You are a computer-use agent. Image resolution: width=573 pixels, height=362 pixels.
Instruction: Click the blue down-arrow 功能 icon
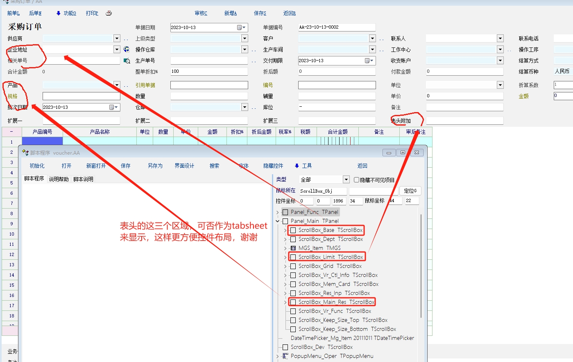click(x=59, y=13)
